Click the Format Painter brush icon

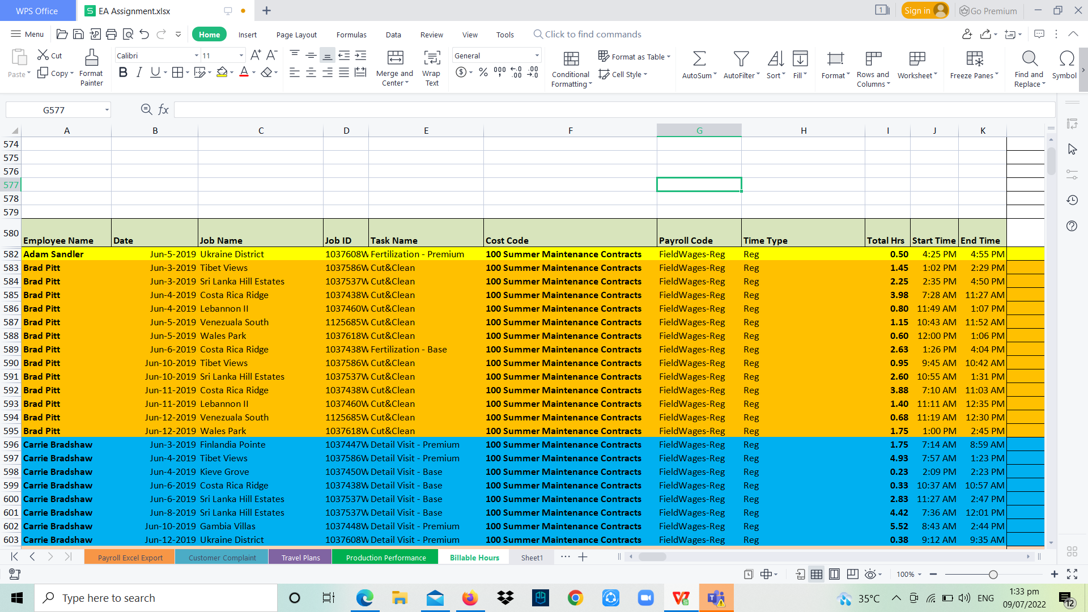91,58
